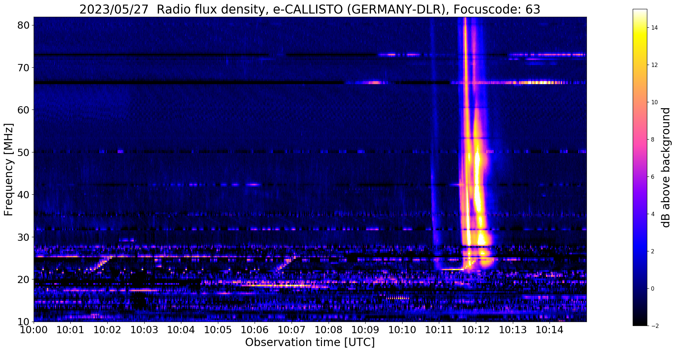The image size is (676, 352).
Task: Click the 40 MHz frequency tick label
Action: pos(23,195)
